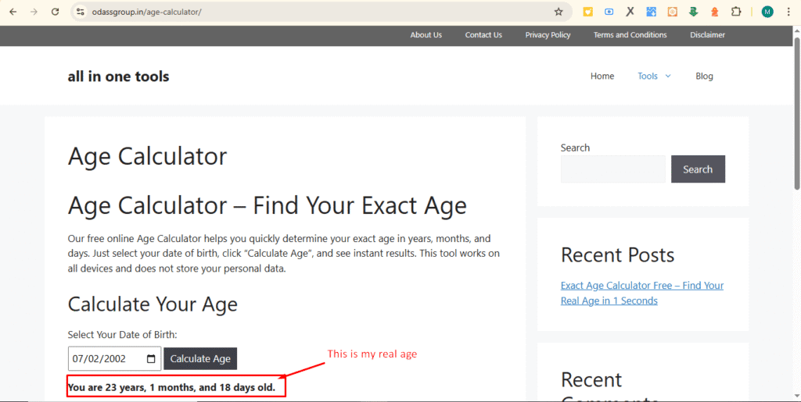The width and height of the screenshot is (801, 402).
Task: Open the Blog page
Action: point(704,76)
